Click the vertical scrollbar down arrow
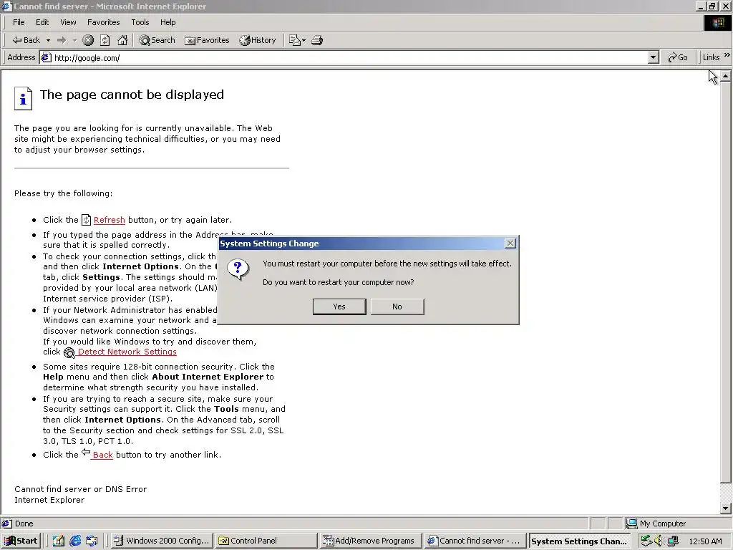 point(726,508)
